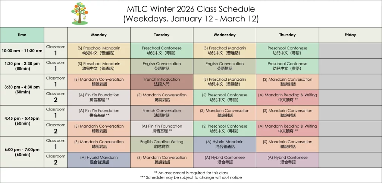This screenshot has height=183, width=382.
Task: Select the Wednesday column header
Action: point(225,35)
